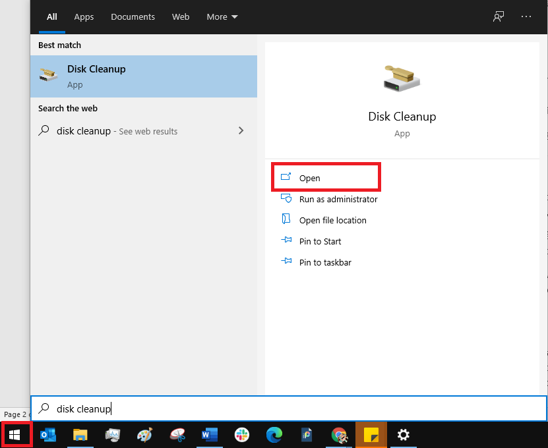The width and height of the screenshot is (548, 448).
Task: Select the Disk Cleanup best match result
Action: click(x=144, y=76)
